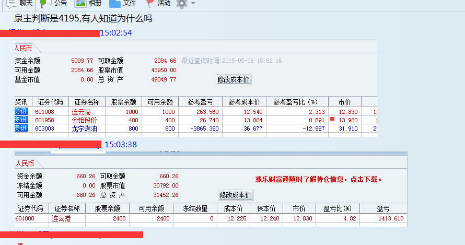This screenshot has width=465, height=245.
Task: Sort by the 参考盈亏 column header
Action: [200, 102]
